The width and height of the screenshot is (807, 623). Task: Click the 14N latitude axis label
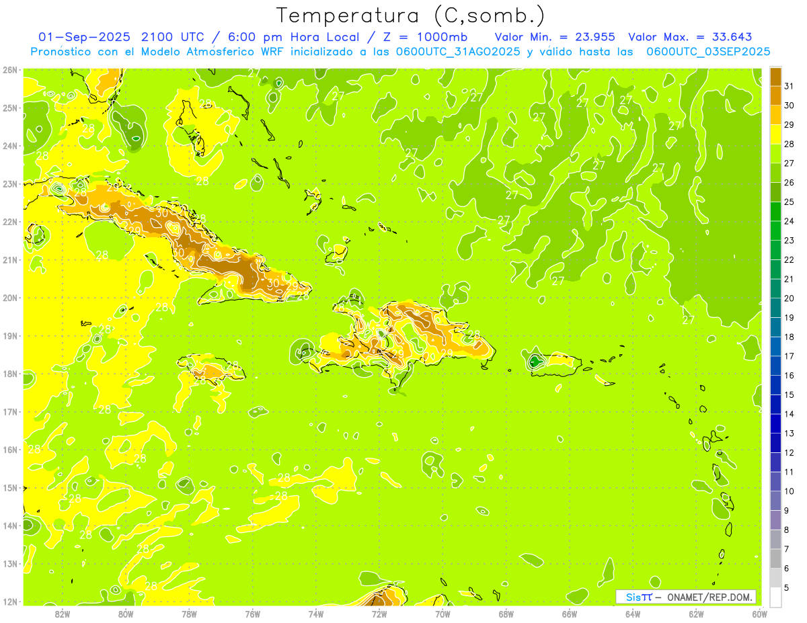(x=9, y=526)
